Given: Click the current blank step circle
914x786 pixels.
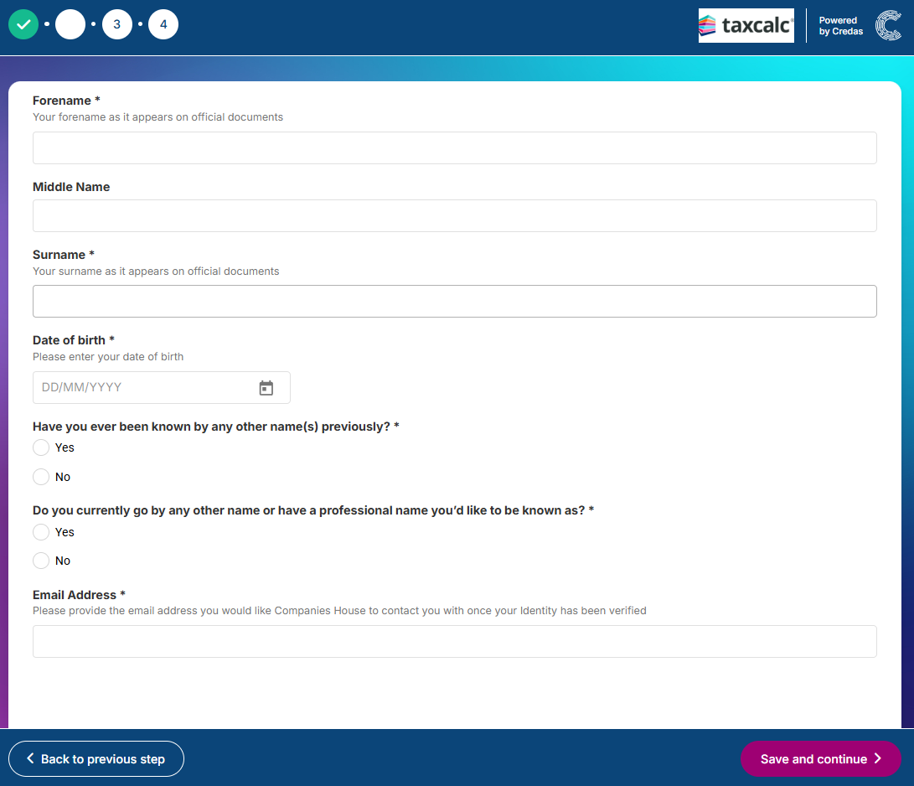Looking at the screenshot, I should pyautogui.click(x=70, y=24).
